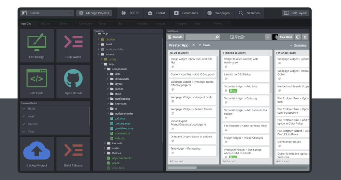341x180 pixels.
Task: Expand the _builder folder
Action: [99, 39]
